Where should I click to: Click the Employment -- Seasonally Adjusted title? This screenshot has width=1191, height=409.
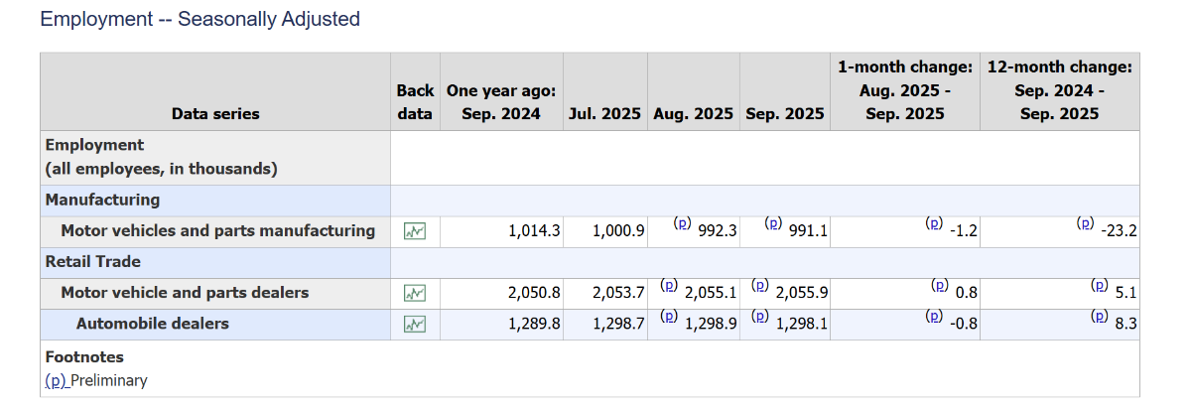point(199,19)
